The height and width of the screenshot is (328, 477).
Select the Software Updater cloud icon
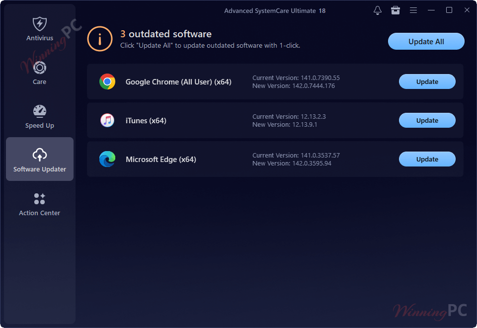coord(40,155)
